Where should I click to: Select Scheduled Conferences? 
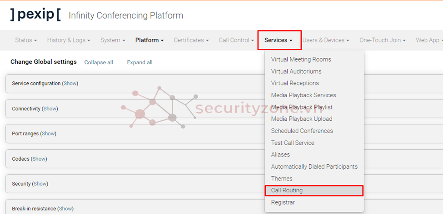point(302,131)
